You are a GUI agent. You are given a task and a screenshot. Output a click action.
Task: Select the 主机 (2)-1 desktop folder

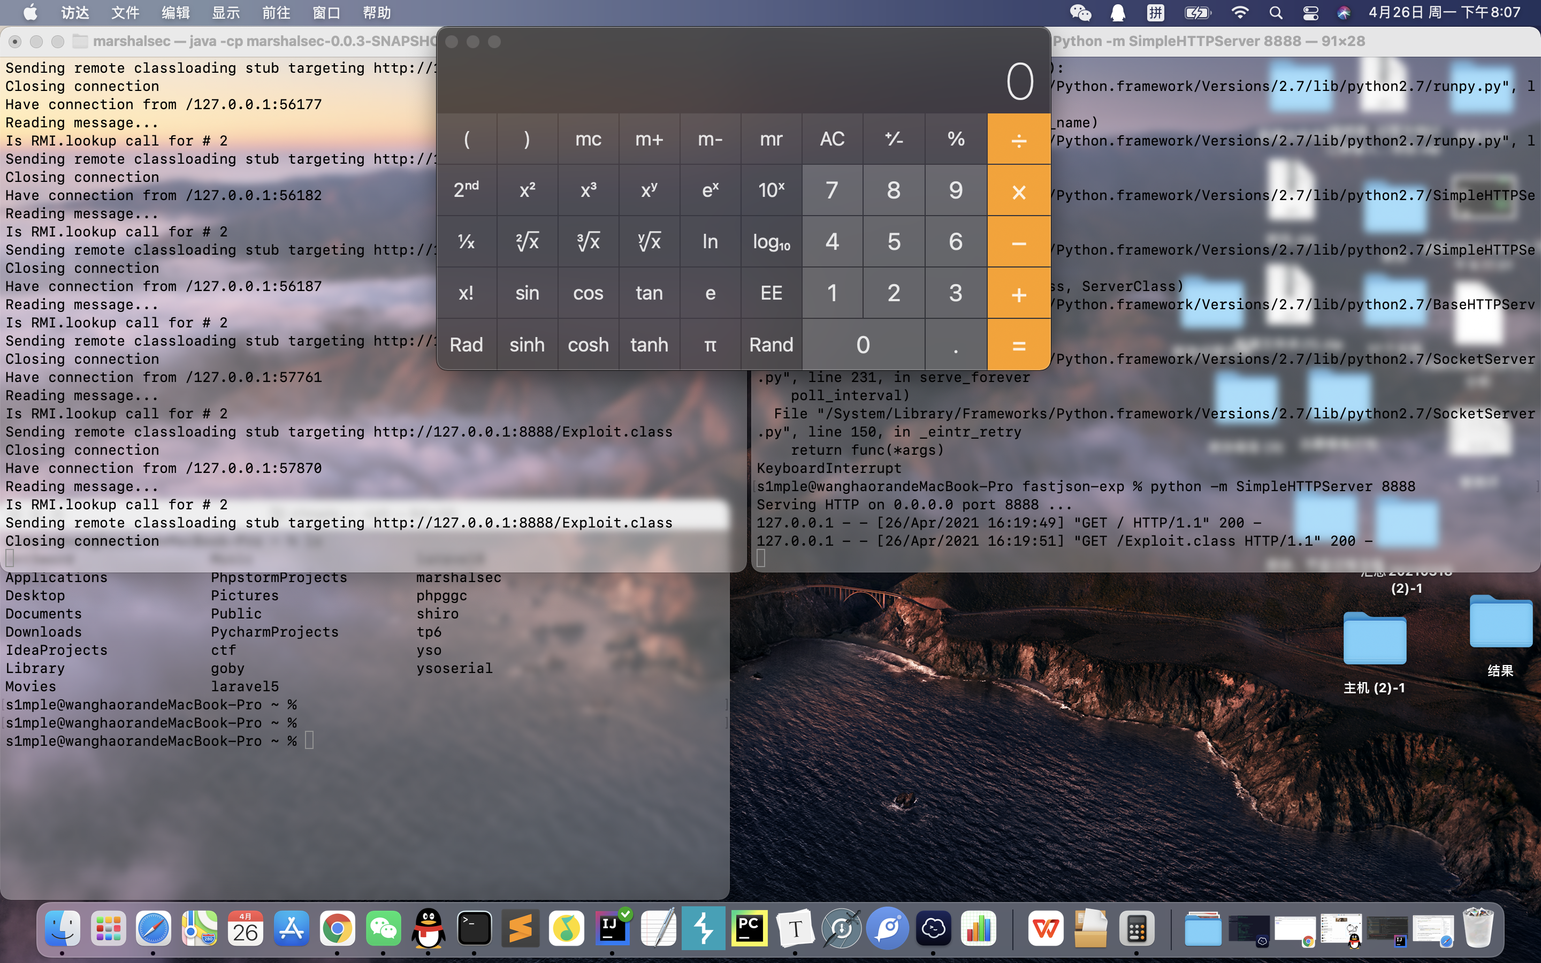click(1374, 652)
